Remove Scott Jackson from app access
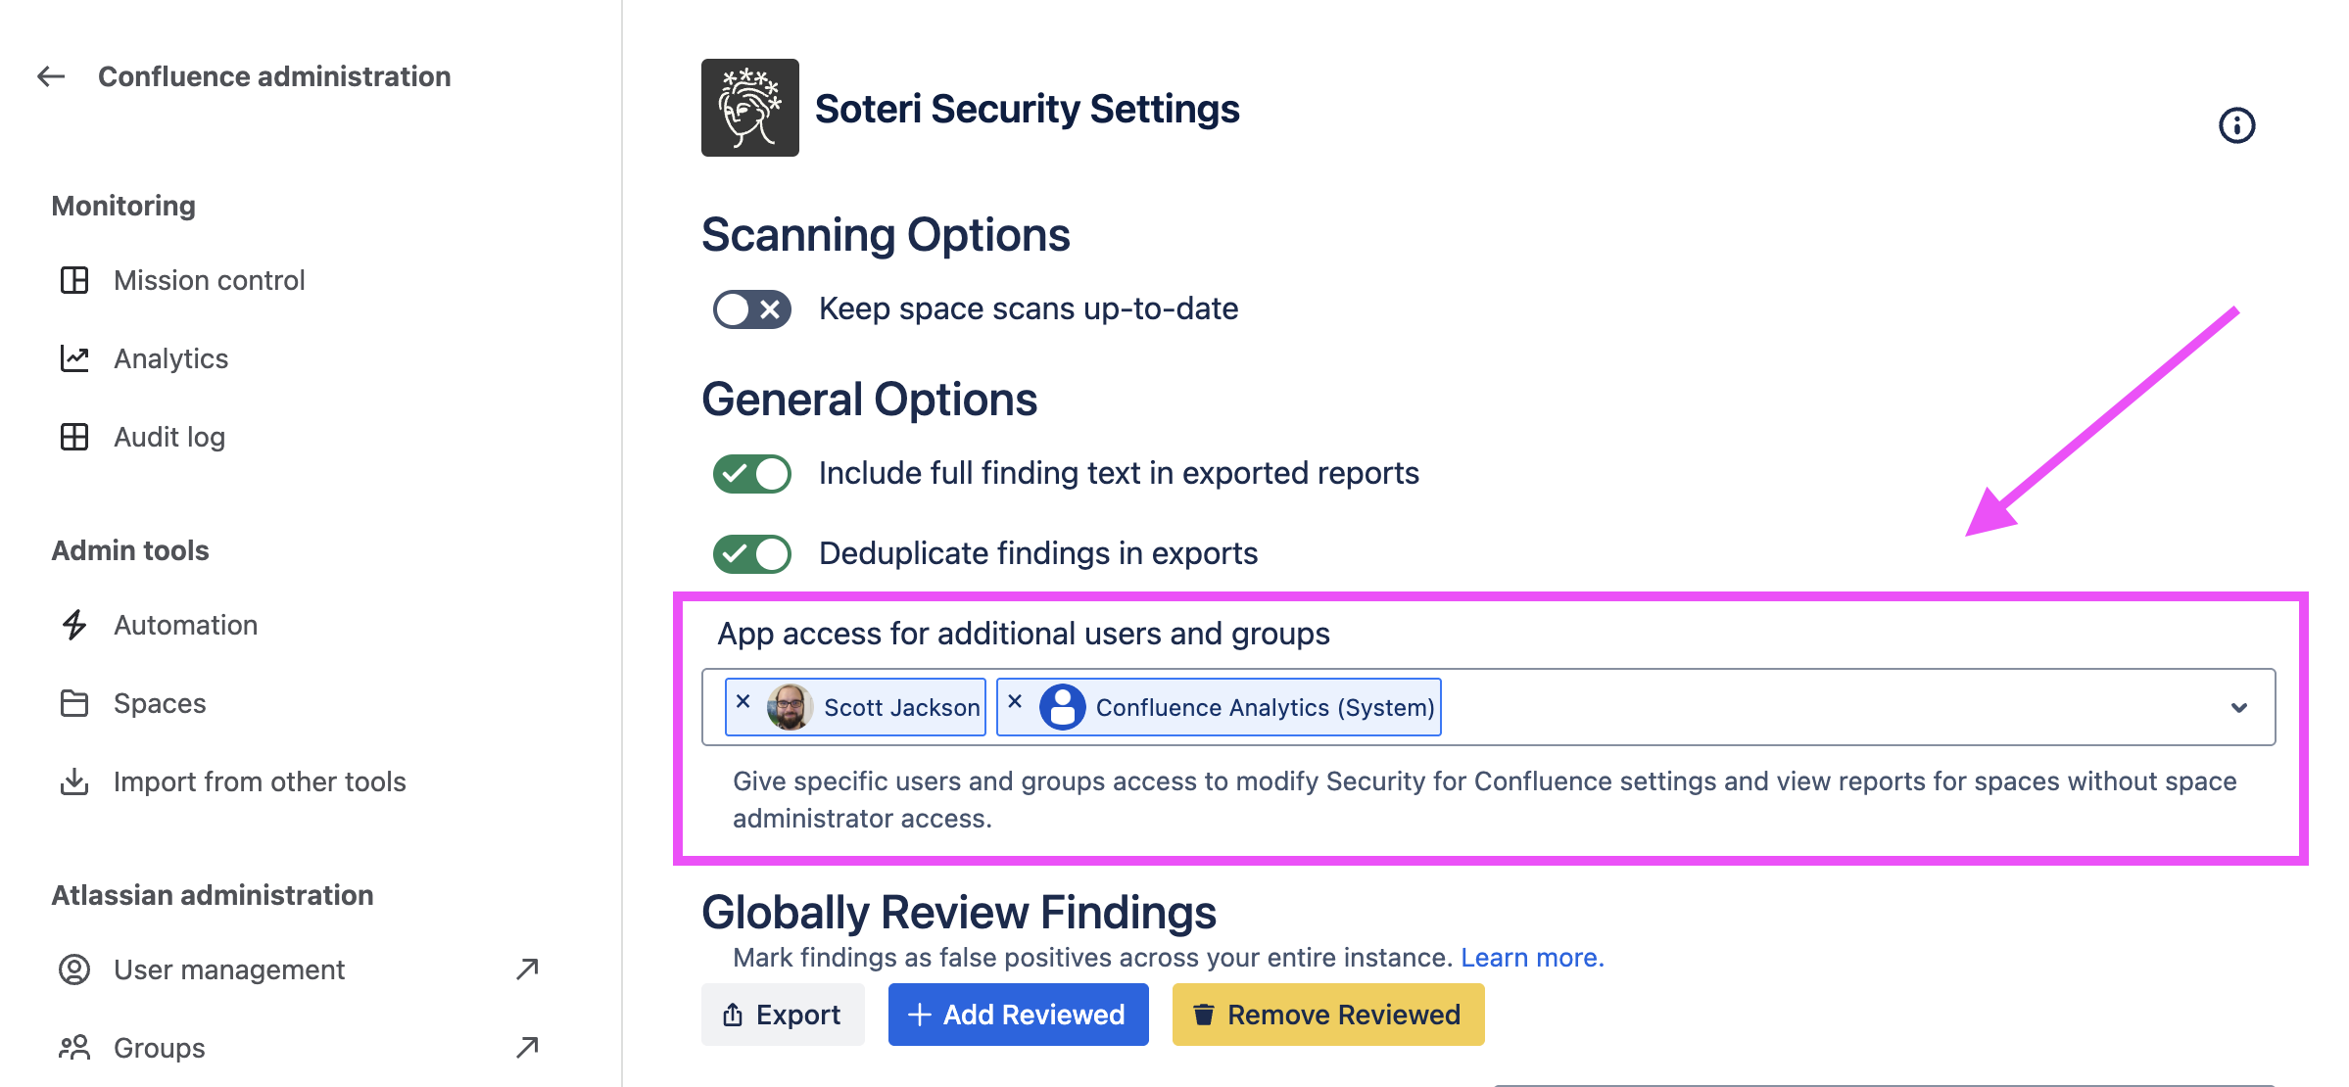Screen dimensions: 2349x1087 coord(743,701)
